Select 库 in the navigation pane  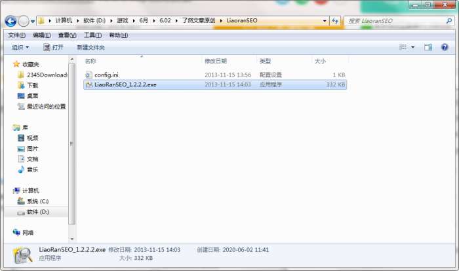(25, 128)
